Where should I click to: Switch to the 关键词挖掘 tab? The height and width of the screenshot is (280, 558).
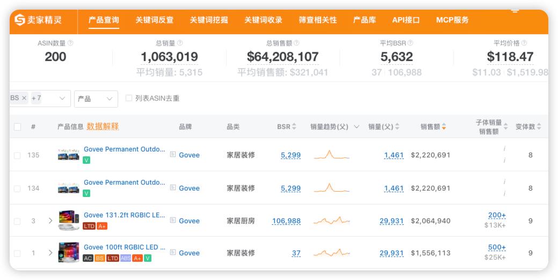(x=209, y=20)
